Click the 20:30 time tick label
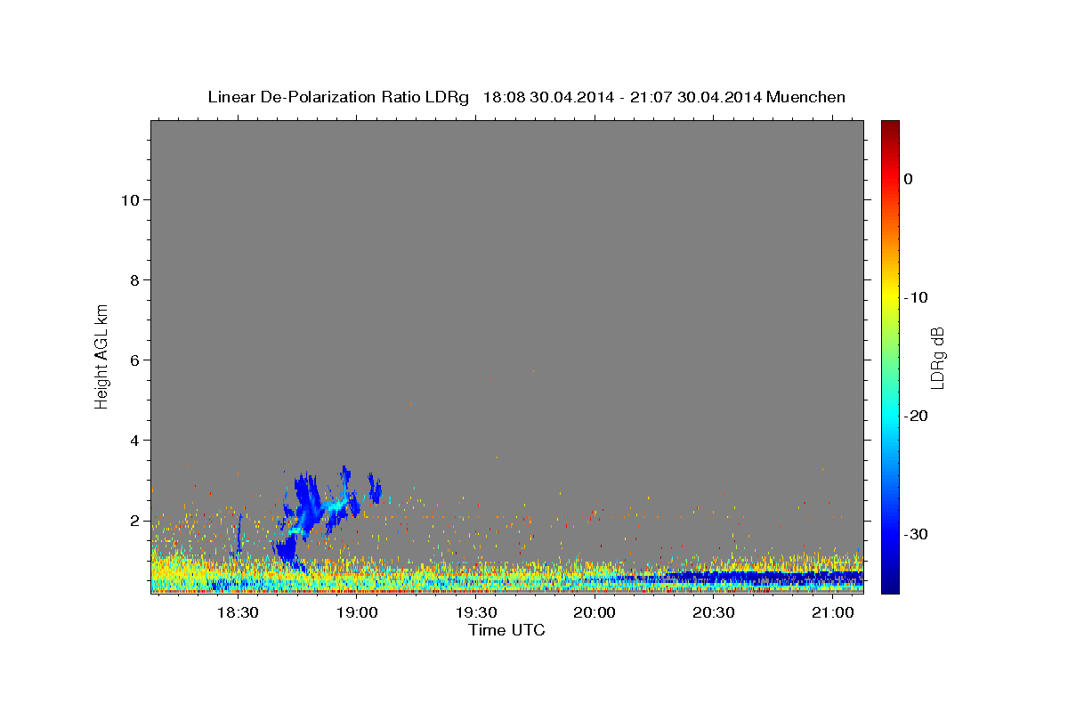1068x712 pixels. [714, 613]
